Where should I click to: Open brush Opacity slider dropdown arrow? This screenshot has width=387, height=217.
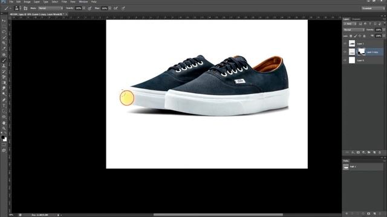[83, 8]
